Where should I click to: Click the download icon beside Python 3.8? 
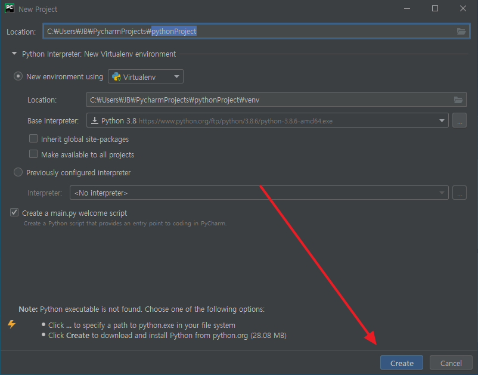click(95, 121)
